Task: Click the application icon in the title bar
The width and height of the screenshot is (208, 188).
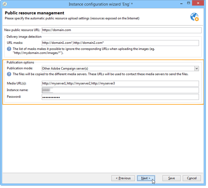Action: (x=5, y=4)
